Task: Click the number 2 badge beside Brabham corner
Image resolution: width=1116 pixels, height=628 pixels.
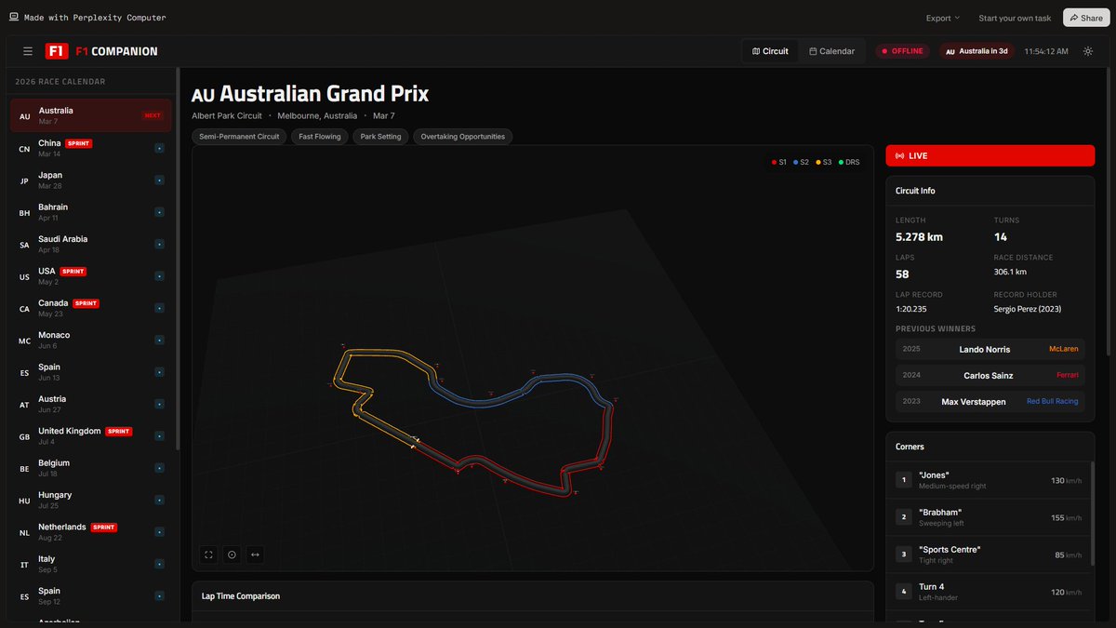Action: tap(902, 517)
